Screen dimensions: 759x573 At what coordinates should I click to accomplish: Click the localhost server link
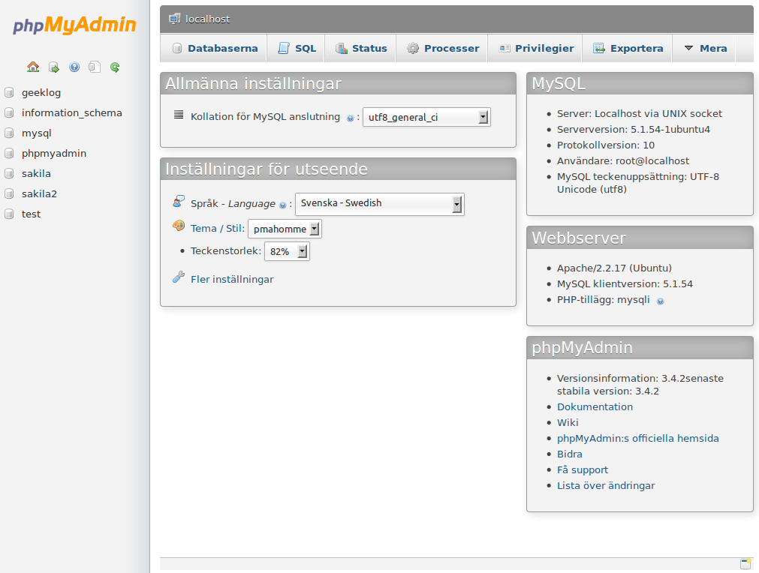pos(208,19)
